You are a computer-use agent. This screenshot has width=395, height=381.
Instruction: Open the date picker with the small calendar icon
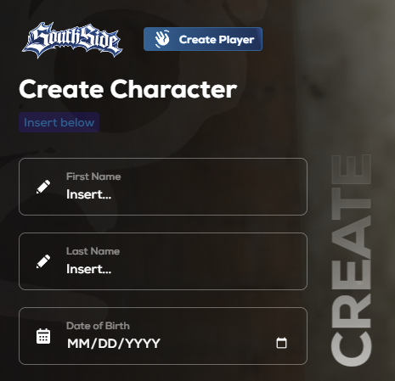click(281, 343)
